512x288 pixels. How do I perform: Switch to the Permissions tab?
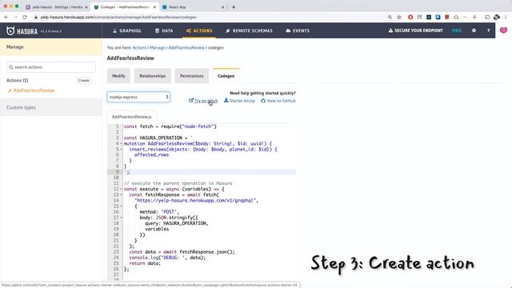pos(192,76)
